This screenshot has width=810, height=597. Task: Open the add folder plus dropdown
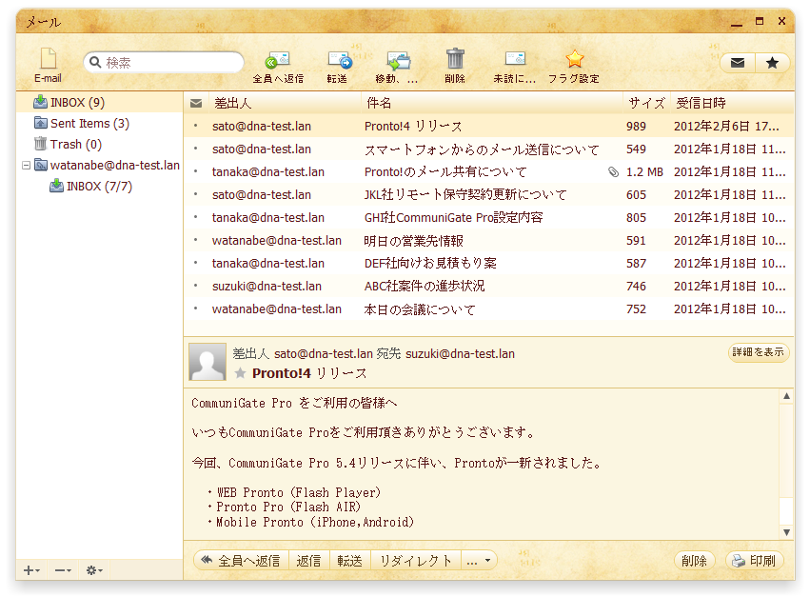(x=31, y=570)
